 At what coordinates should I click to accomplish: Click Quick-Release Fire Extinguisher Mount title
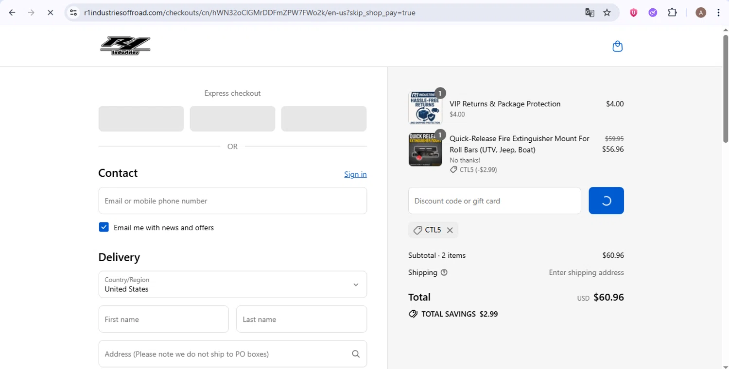[520, 144]
